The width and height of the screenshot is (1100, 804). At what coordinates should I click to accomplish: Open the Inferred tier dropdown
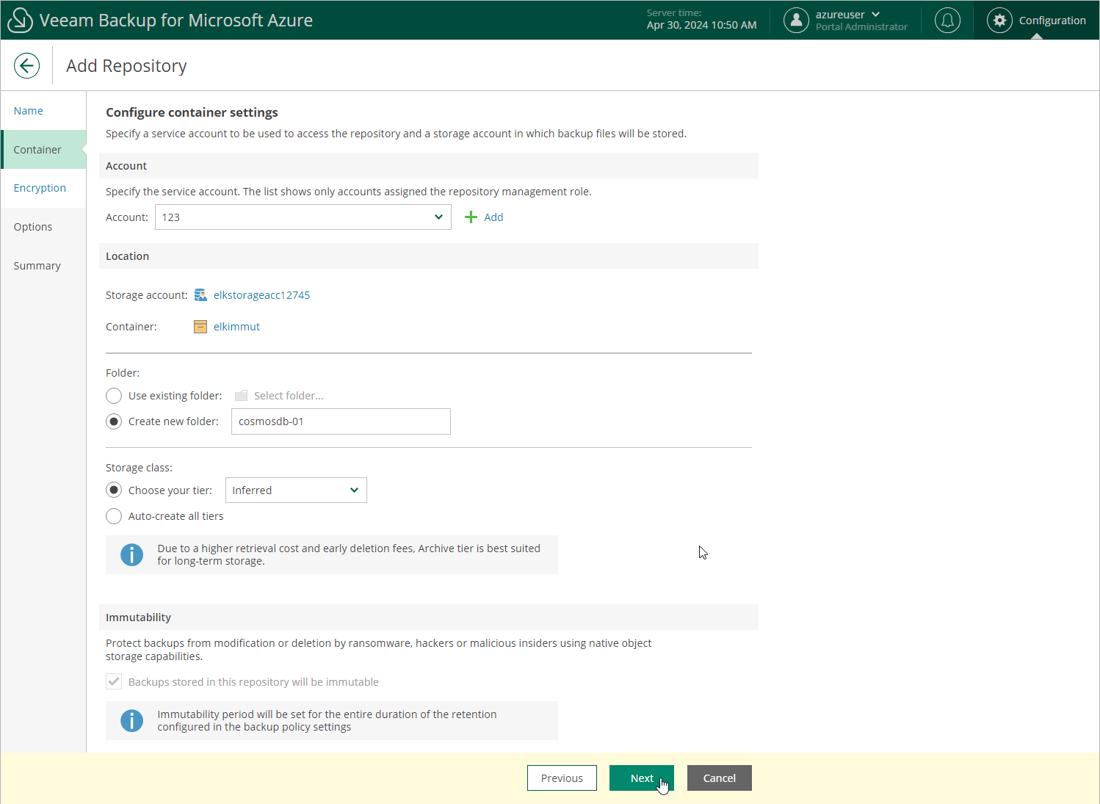pyautogui.click(x=296, y=490)
